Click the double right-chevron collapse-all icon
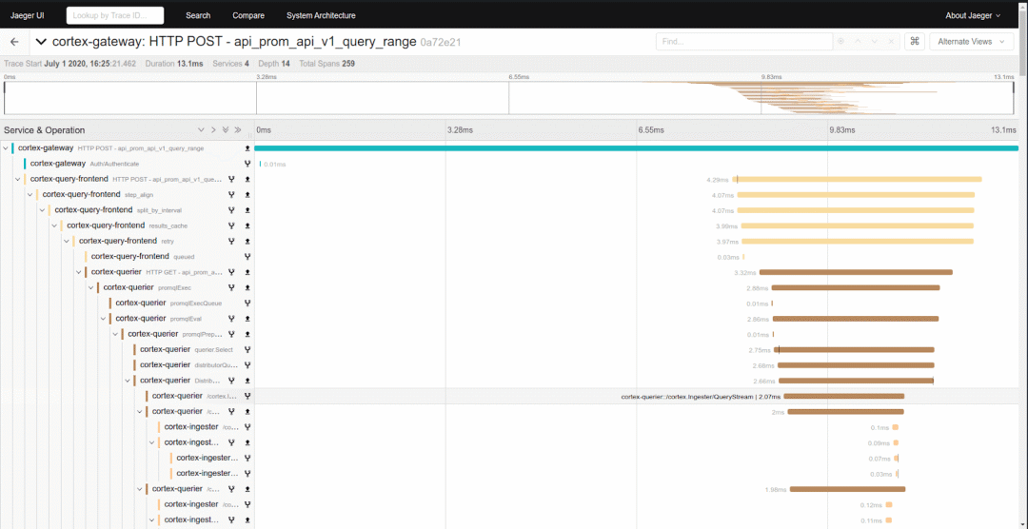1028x529 pixels. [x=238, y=130]
